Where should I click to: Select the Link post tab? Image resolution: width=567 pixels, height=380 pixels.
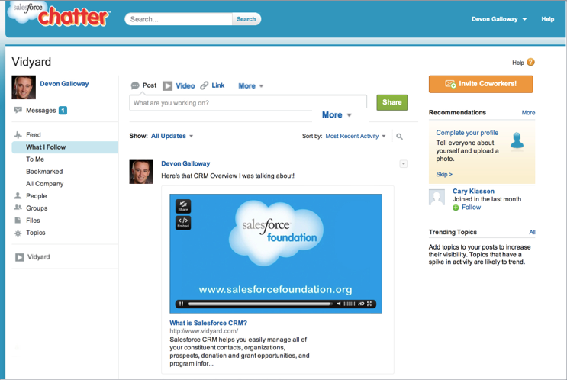[213, 85]
